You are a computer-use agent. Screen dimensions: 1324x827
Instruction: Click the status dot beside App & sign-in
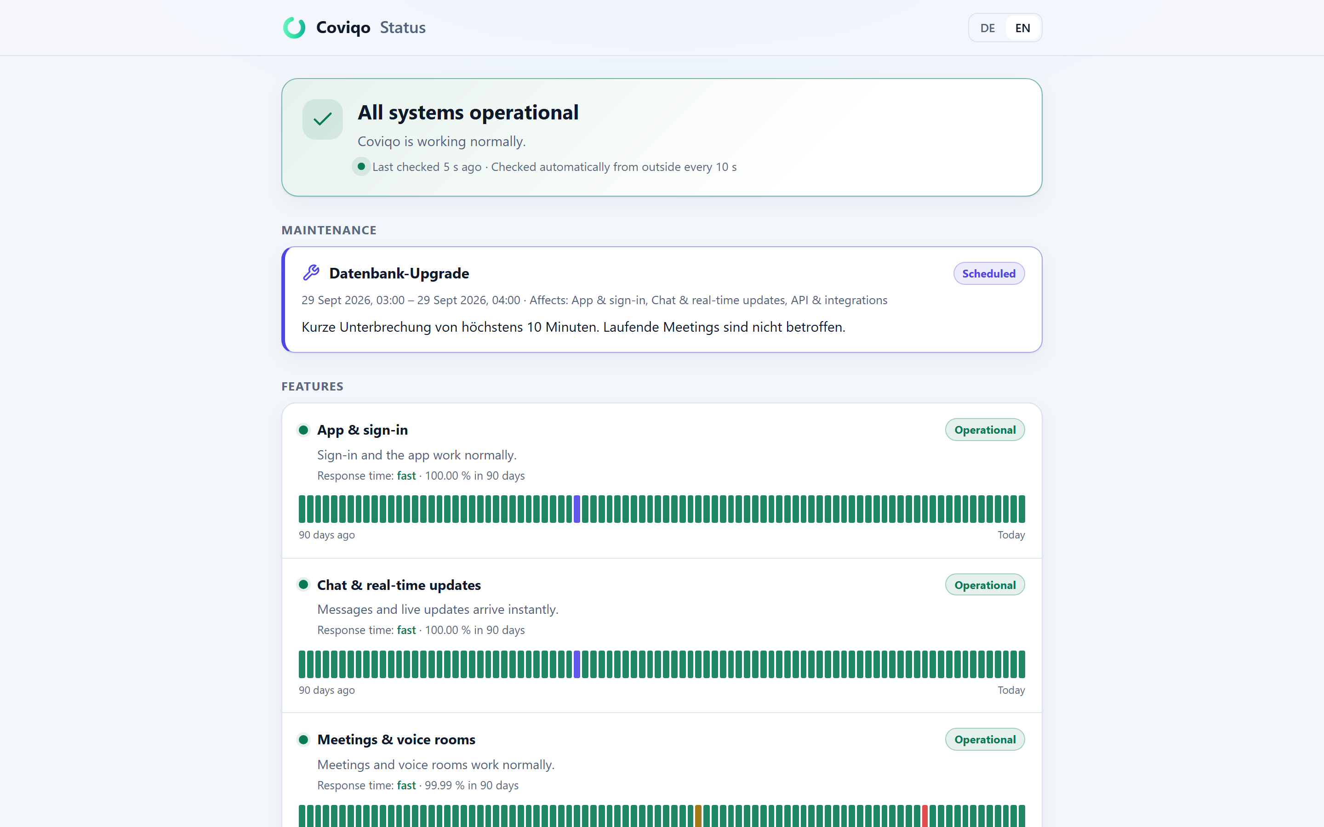pyautogui.click(x=303, y=430)
